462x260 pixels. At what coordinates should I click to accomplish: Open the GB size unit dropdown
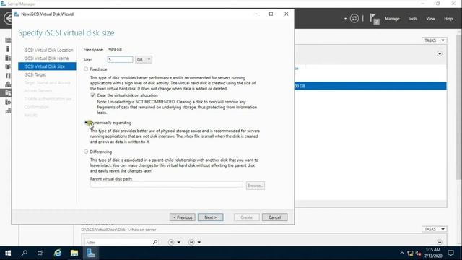click(144, 59)
